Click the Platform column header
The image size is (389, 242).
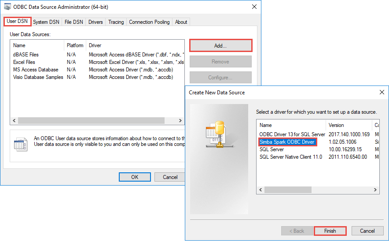click(x=75, y=45)
